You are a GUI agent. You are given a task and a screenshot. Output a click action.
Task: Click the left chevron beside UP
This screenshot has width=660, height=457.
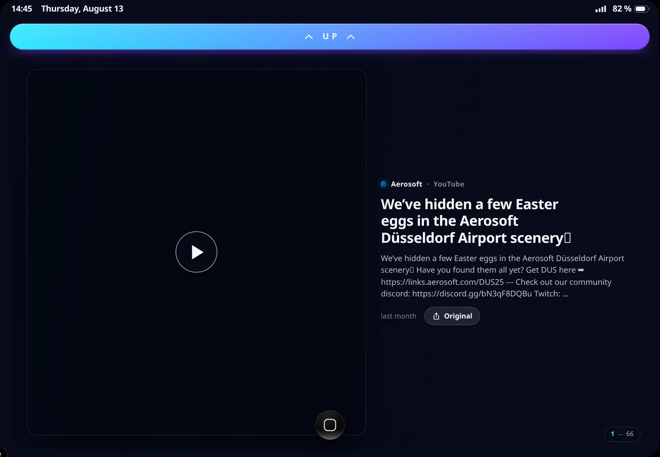[309, 37]
